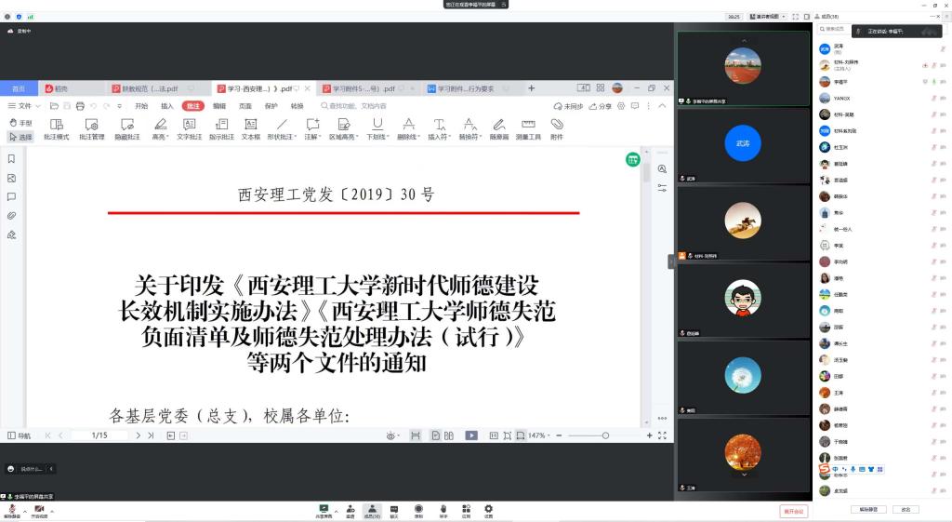Choose the 选择 selection tool
The width and height of the screenshot is (952, 522).
(x=20, y=138)
